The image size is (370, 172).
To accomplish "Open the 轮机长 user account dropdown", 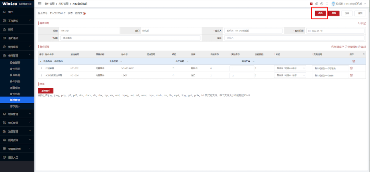I will [349, 4].
